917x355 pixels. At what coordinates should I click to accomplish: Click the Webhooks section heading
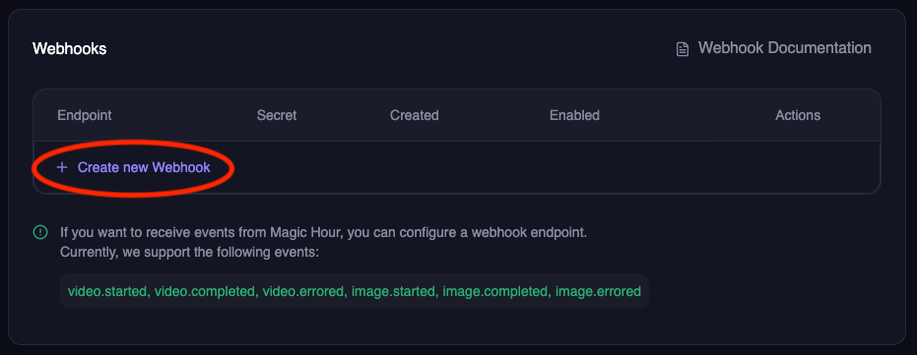(x=70, y=48)
